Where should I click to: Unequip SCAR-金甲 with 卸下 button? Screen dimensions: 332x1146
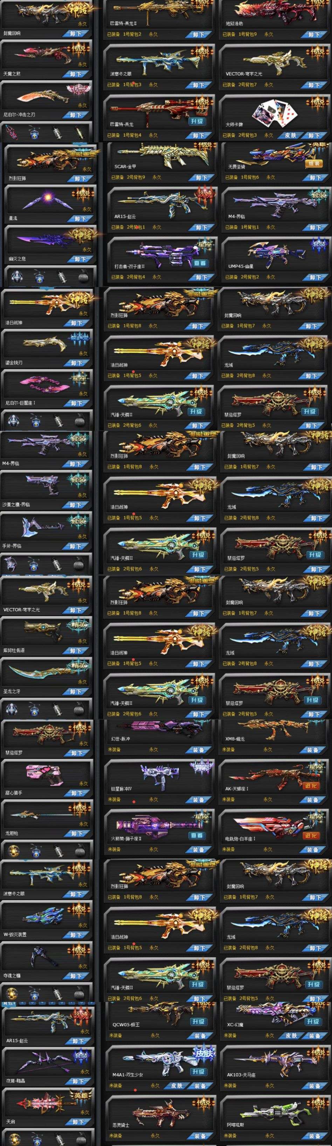(x=202, y=178)
